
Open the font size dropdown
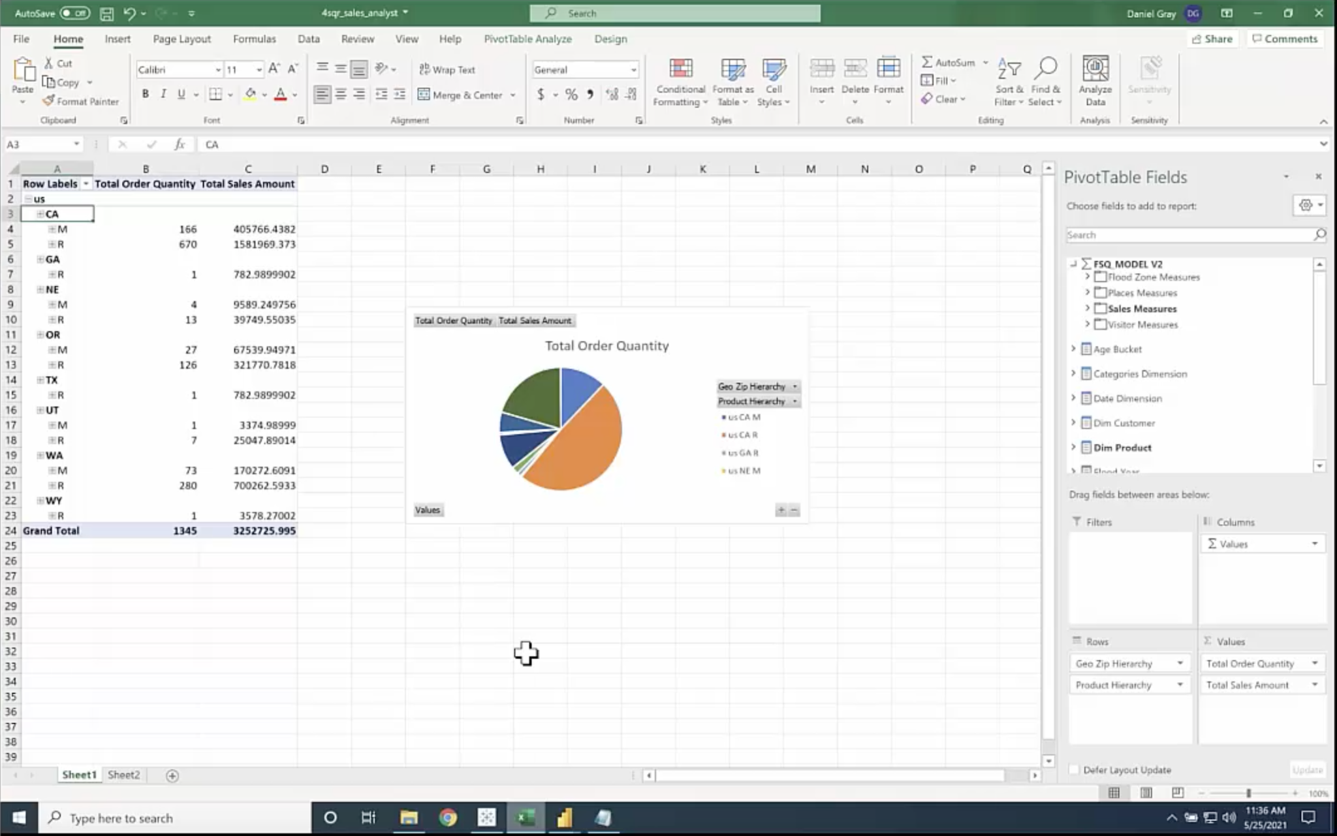point(259,70)
